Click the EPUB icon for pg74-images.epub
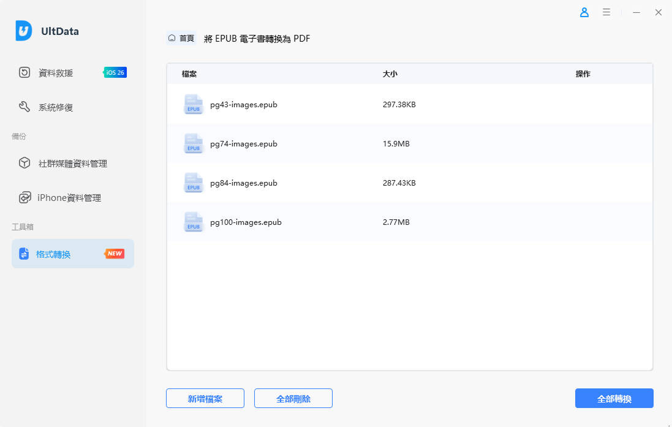672x427 pixels. 194,143
